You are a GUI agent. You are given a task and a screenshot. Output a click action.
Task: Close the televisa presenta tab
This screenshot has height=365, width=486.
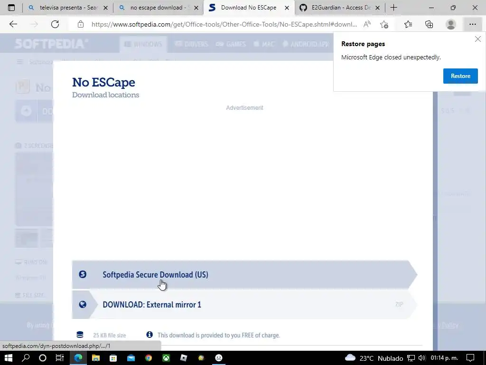pos(105,8)
